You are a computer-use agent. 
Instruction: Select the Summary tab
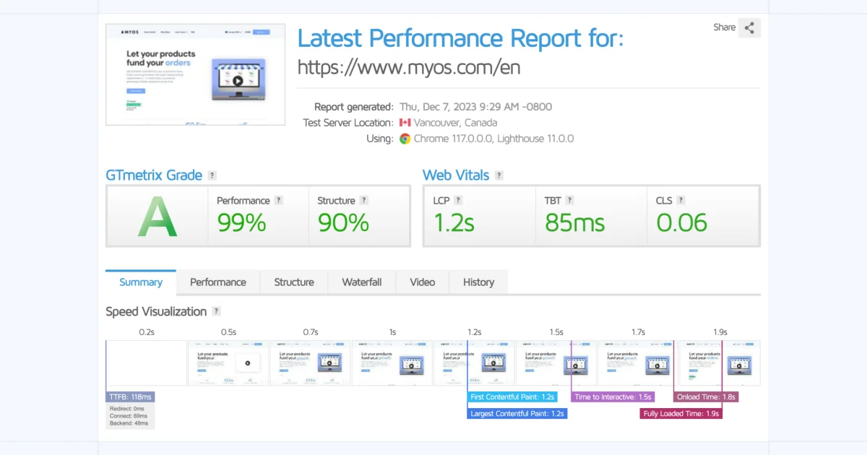(141, 282)
